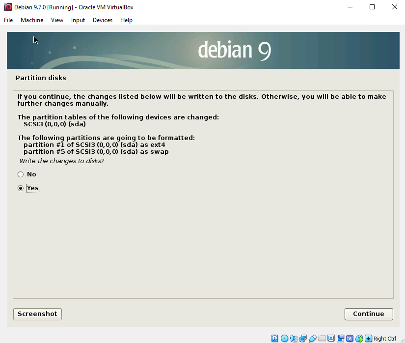Click the hard disk activity status icon
Image resolution: width=405 pixels, height=343 pixels.
(x=274, y=339)
